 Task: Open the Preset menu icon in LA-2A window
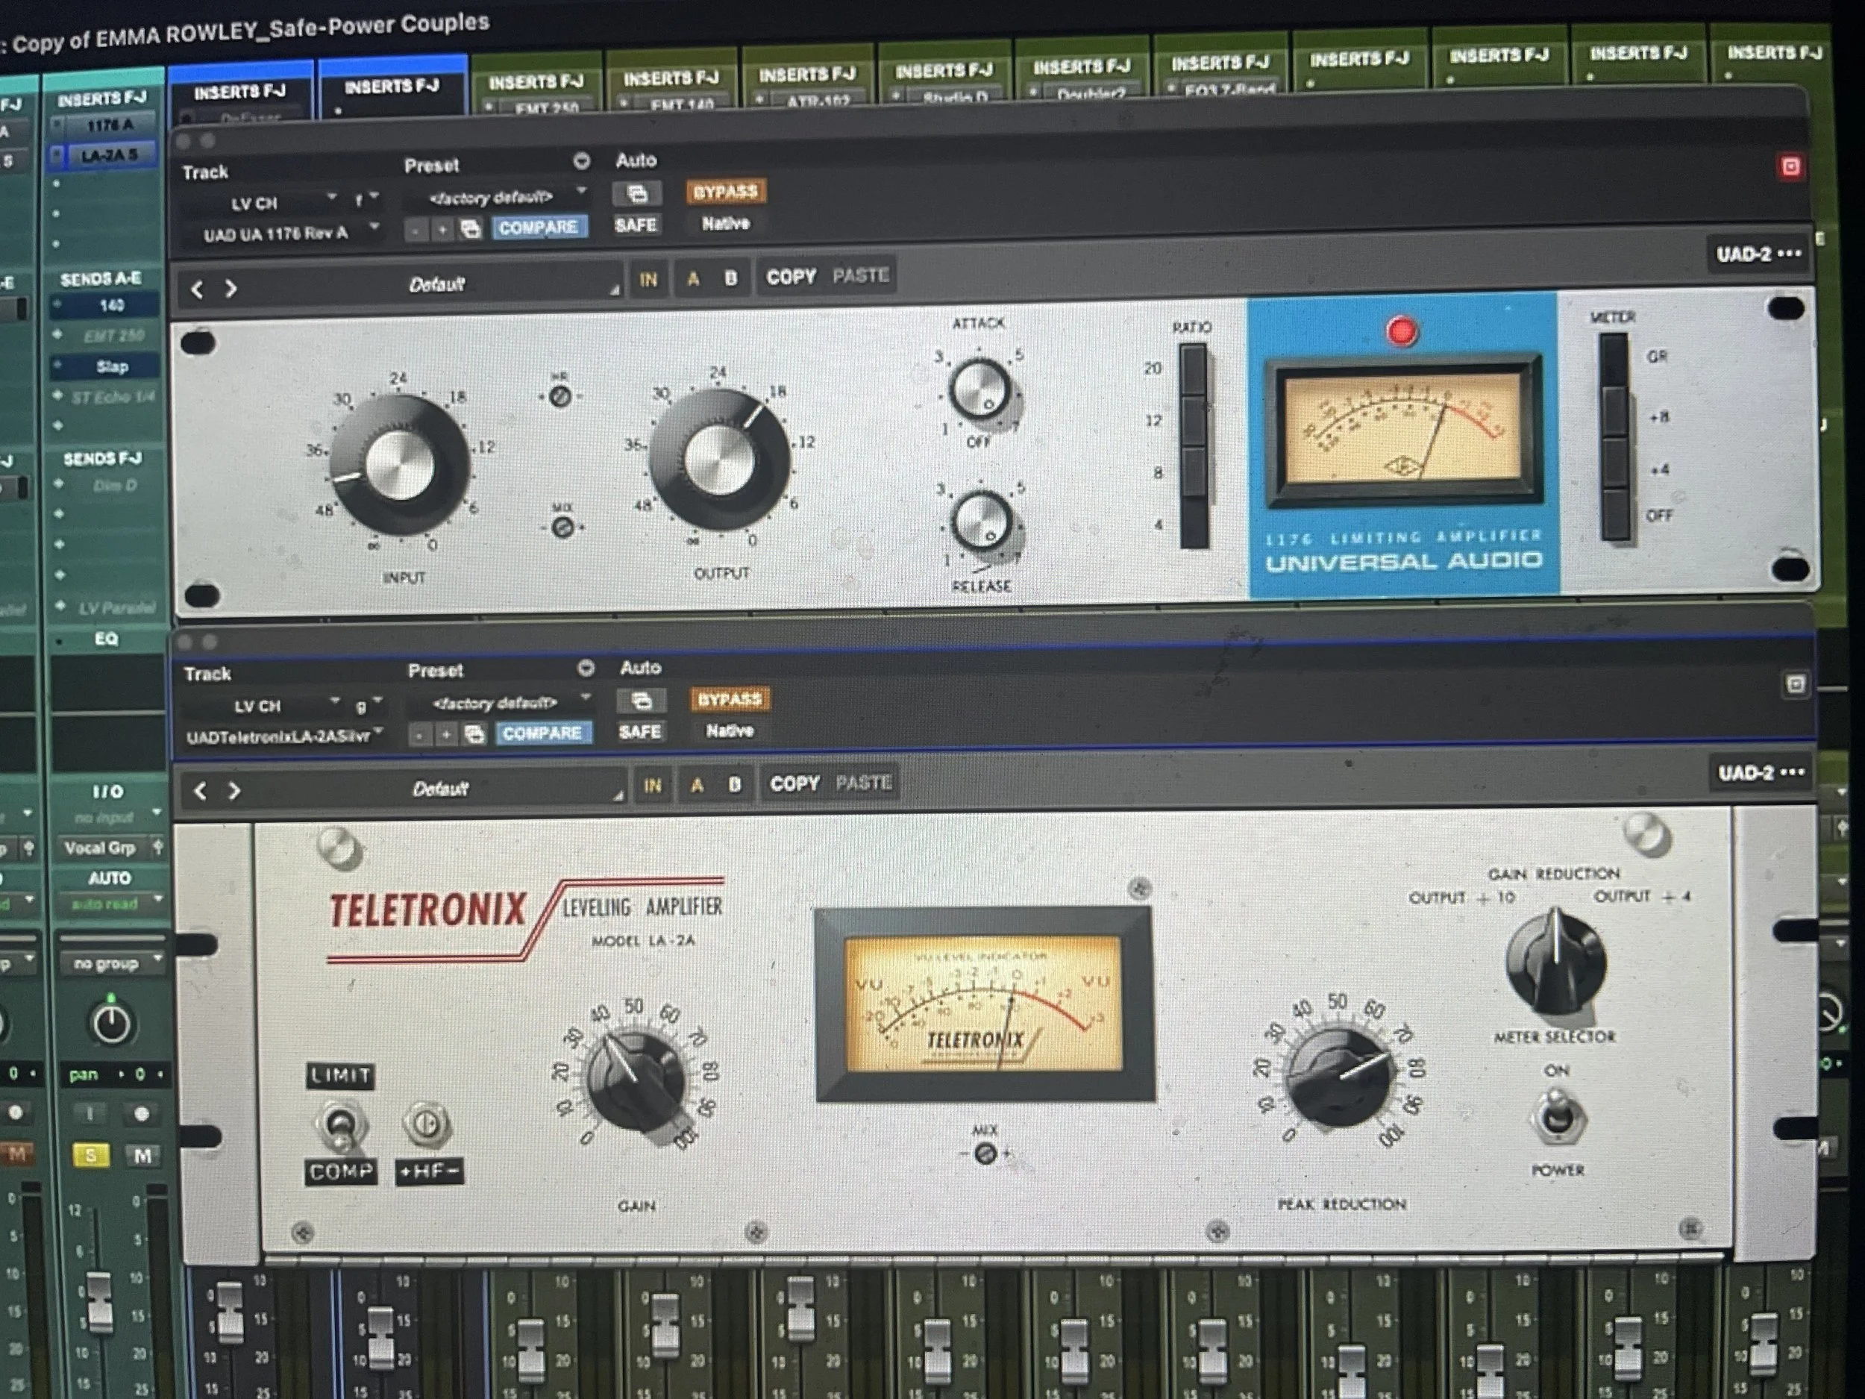tap(586, 669)
